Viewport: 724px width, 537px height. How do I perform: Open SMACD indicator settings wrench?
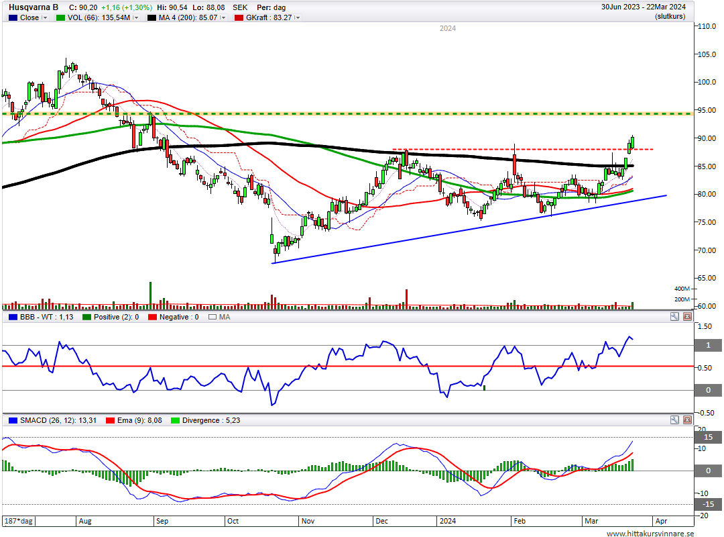click(x=674, y=420)
